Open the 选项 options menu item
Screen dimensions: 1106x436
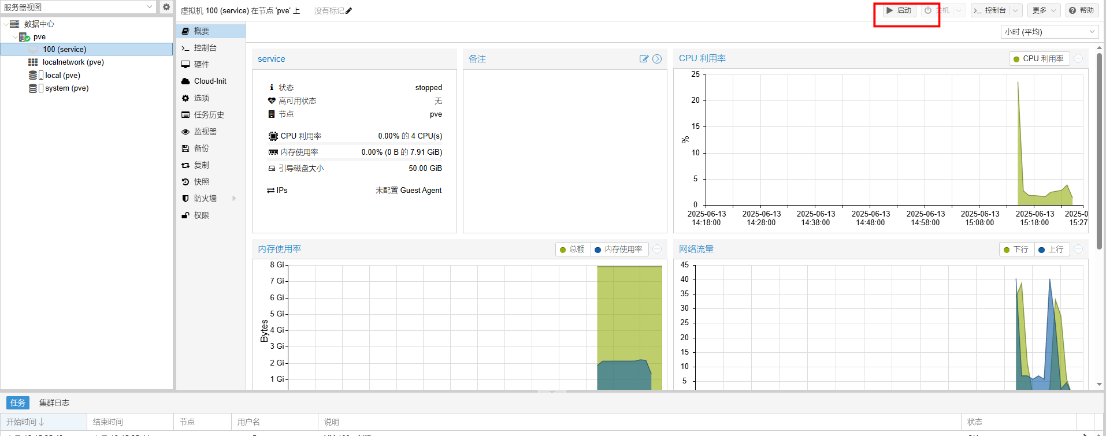[211, 98]
